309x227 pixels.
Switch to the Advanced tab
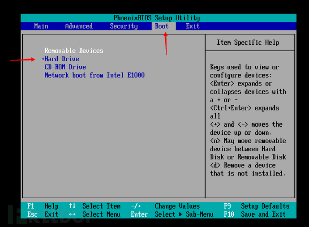[79, 26]
